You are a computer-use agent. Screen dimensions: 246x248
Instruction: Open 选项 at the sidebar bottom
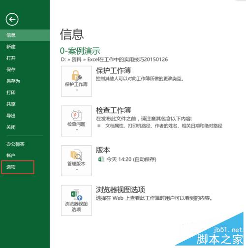click(11, 167)
